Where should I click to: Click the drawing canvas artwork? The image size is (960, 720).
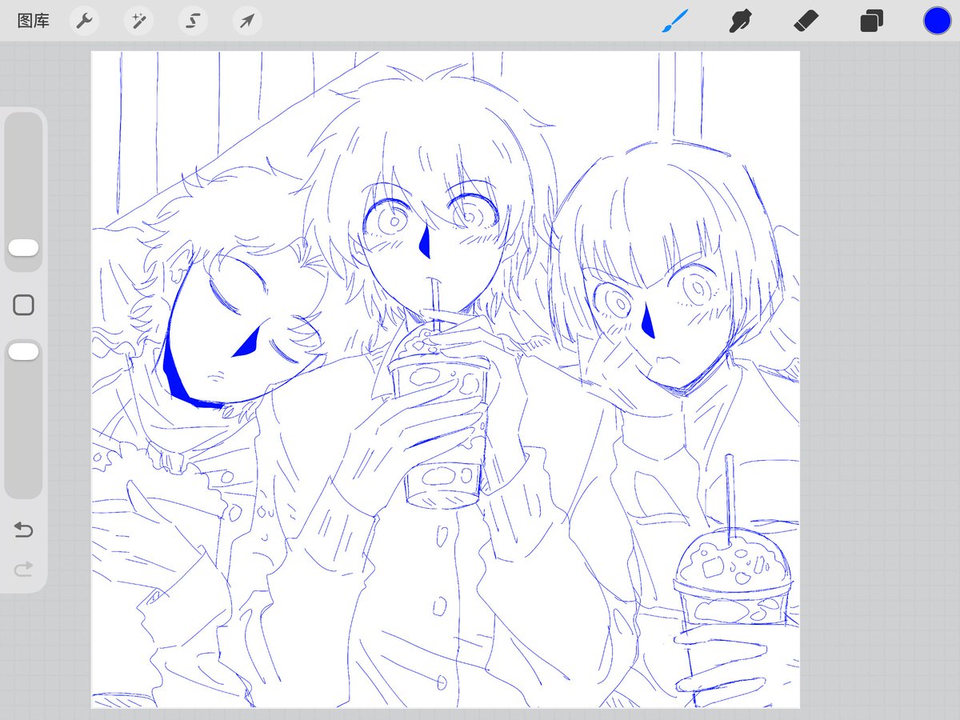[446, 380]
